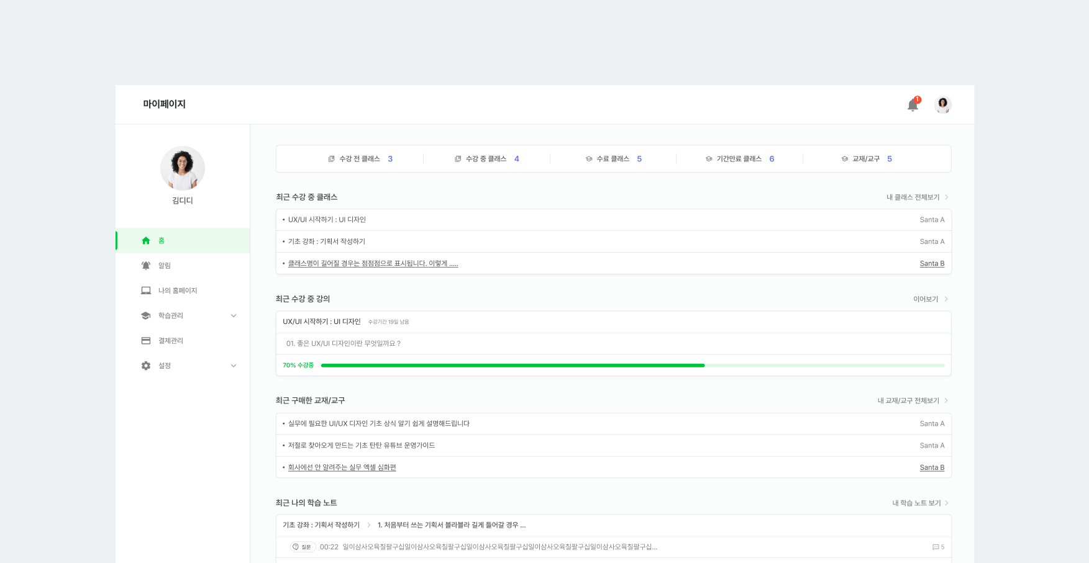Select the 수강 전 클래스 tab
Viewport: 1089px width, 563px height.
(x=360, y=159)
